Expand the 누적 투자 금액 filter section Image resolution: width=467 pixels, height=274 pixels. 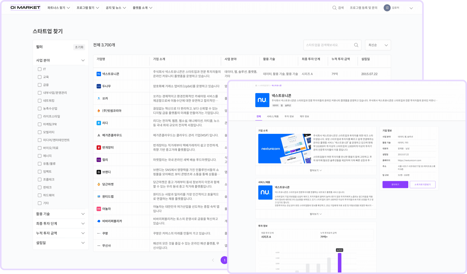click(60, 233)
